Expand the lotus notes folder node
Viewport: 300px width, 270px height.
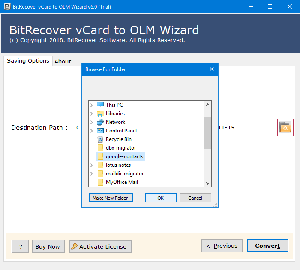[92, 165]
